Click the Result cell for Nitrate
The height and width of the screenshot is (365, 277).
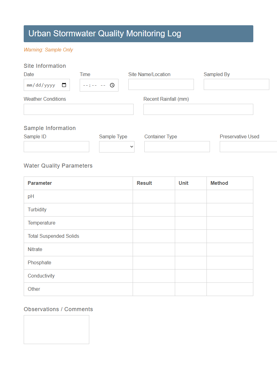154,249
